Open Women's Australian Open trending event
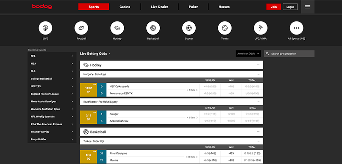 [x=52, y=109]
